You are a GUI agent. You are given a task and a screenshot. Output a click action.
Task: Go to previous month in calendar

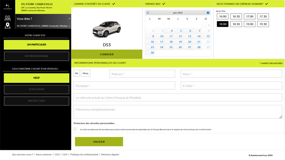(148, 13)
